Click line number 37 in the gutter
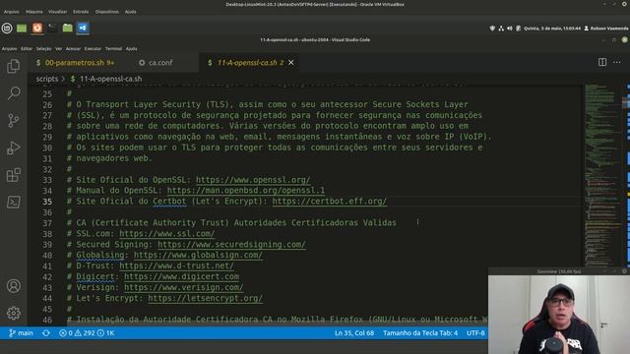 pyautogui.click(x=47, y=223)
